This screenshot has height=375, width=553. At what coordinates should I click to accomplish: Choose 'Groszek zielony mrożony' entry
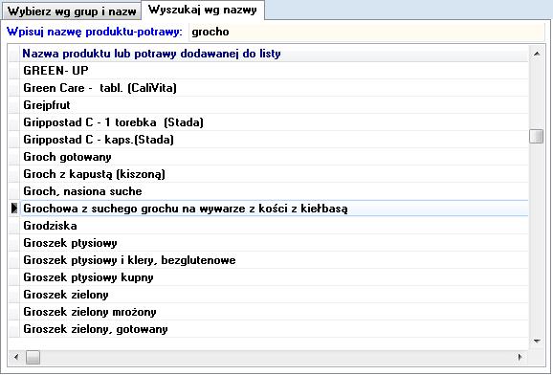(x=275, y=312)
